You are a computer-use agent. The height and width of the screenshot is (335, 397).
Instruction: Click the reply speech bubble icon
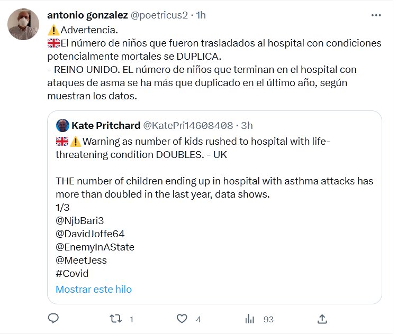tap(53, 319)
